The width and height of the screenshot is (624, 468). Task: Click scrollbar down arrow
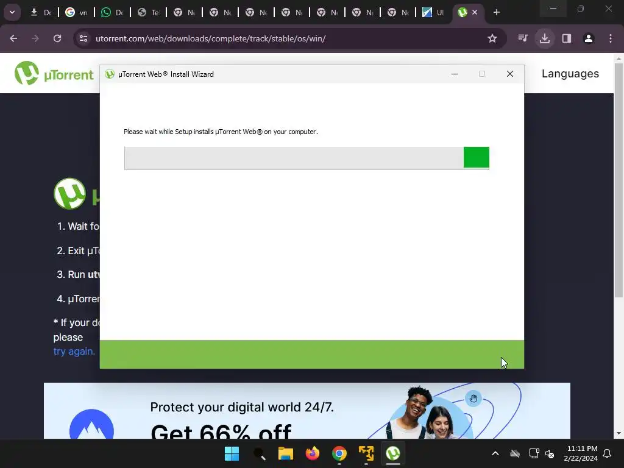619,433
